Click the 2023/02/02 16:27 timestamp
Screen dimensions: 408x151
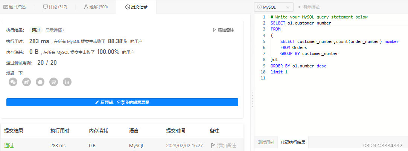(x=184, y=145)
